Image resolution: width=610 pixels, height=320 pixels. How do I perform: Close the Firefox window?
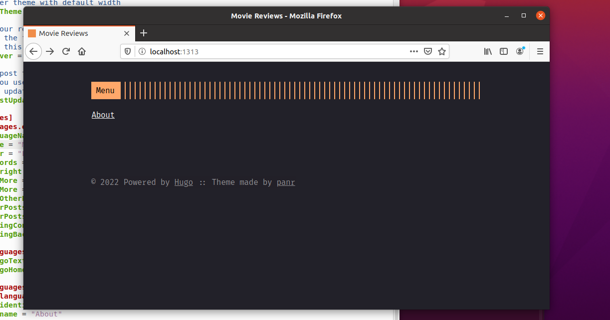[x=541, y=15]
